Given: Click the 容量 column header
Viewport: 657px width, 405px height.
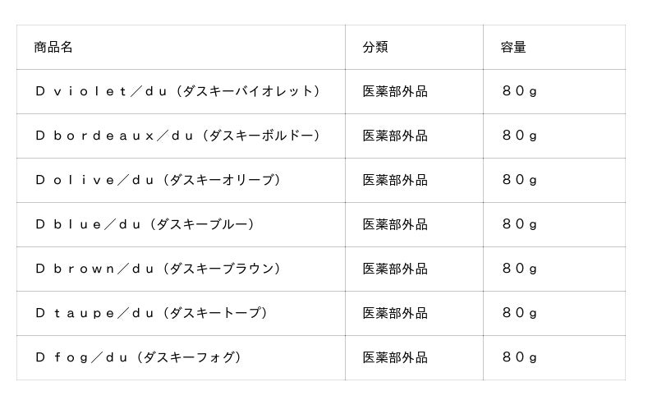Looking at the screenshot, I should 513,48.
